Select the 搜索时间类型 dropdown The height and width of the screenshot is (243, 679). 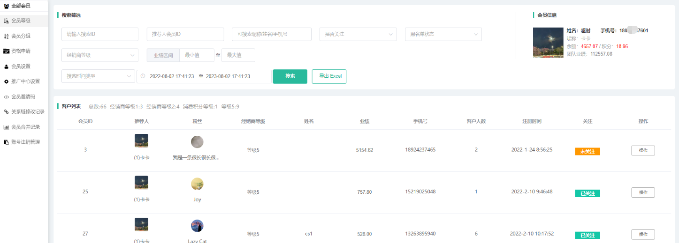pos(98,76)
